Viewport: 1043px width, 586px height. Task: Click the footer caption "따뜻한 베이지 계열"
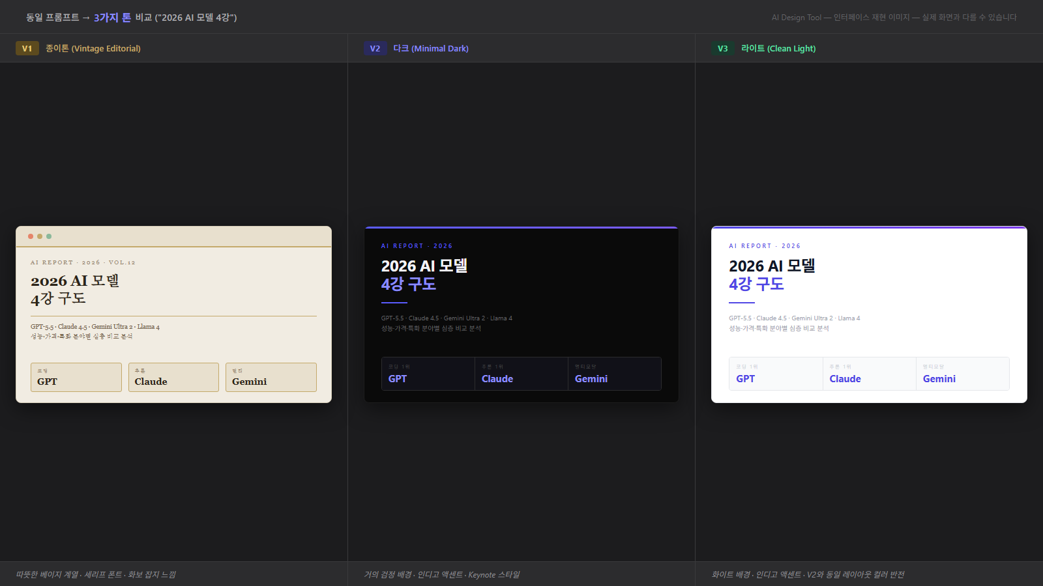point(96,574)
